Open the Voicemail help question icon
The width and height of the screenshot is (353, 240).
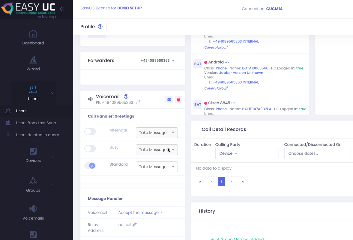[126, 96]
